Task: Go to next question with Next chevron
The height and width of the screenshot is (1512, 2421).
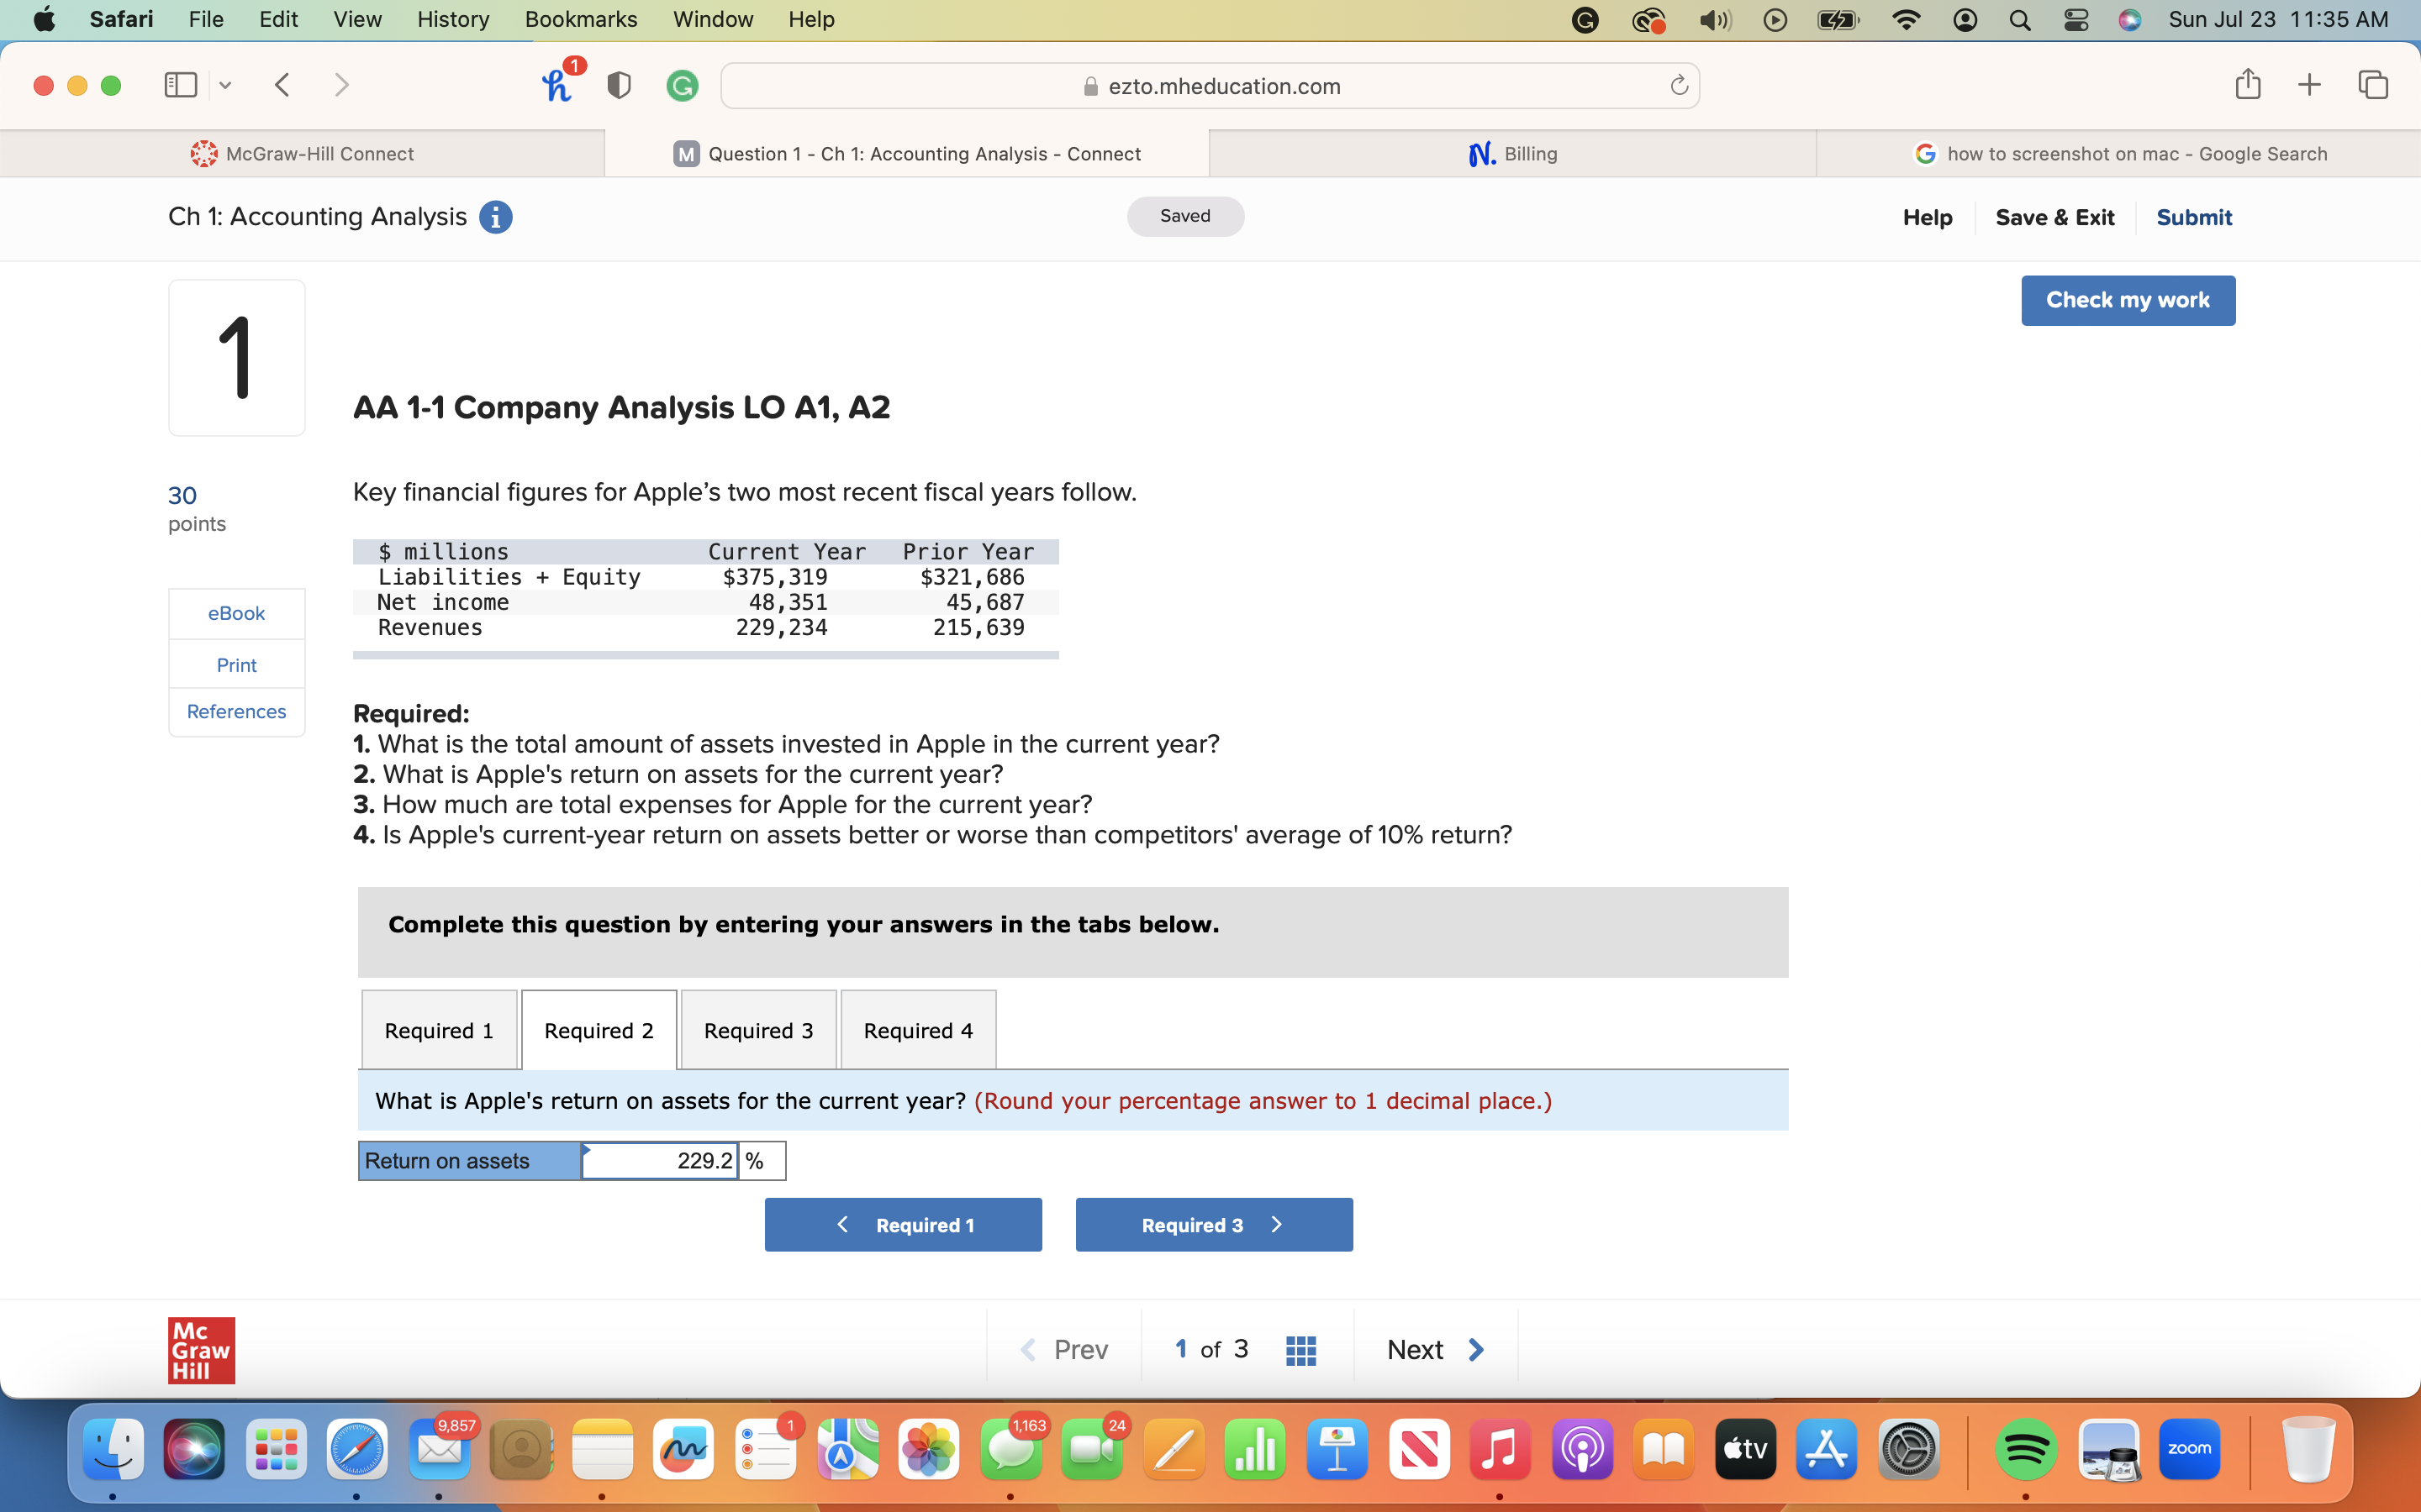Action: [1475, 1350]
